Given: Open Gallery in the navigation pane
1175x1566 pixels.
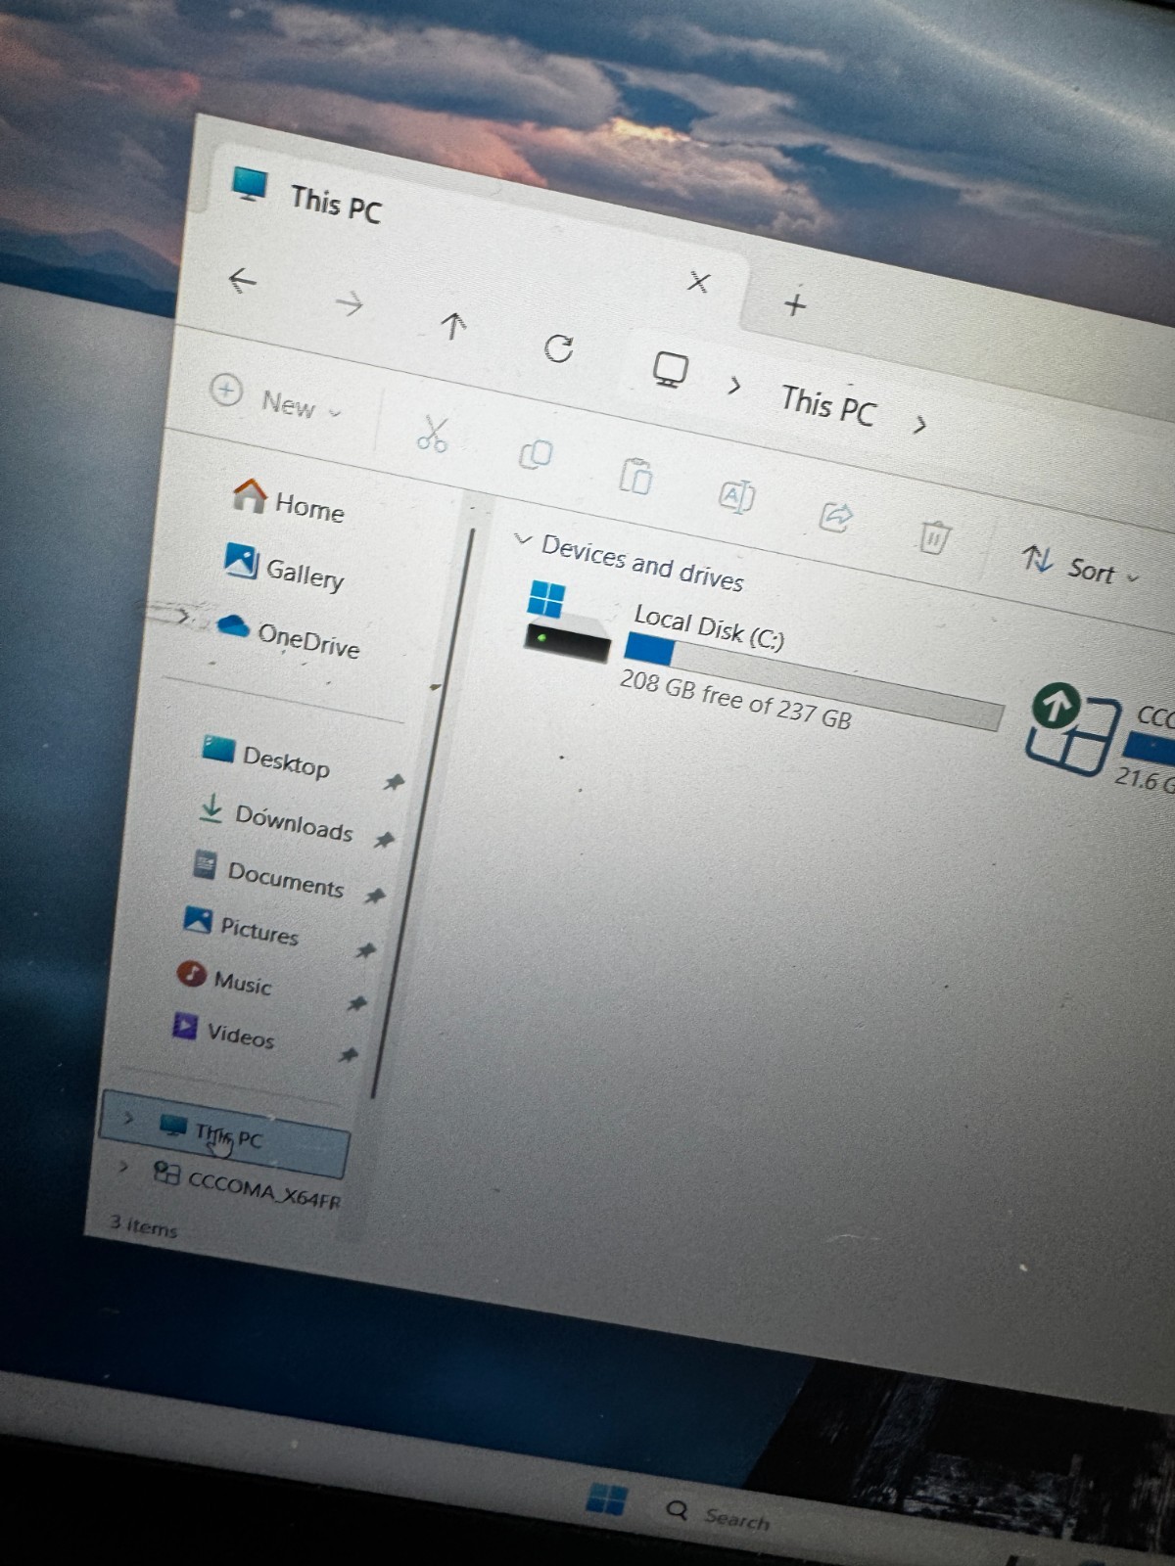Looking at the screenshot, I should 284,568.
